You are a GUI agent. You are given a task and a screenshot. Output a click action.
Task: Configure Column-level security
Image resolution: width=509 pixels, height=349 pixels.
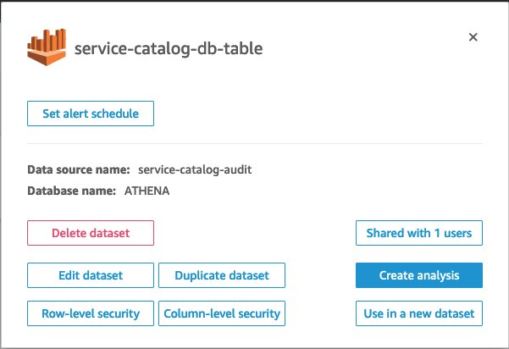point(221,313)
